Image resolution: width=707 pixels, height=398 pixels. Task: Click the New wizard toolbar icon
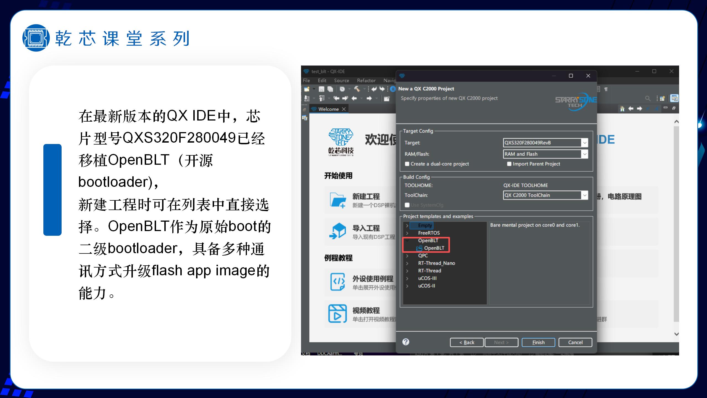307,89
